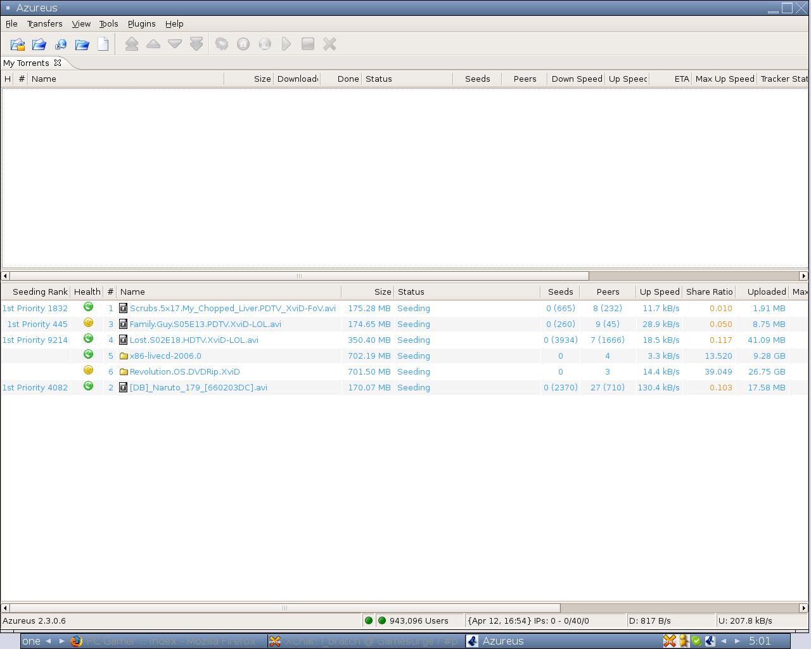Click the greyed-out globe toolbar icon
The image size is (811, 649).
(265, 44)
